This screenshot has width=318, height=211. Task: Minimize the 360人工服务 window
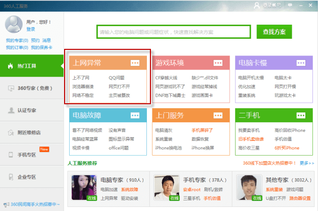[x=301, y=6]
